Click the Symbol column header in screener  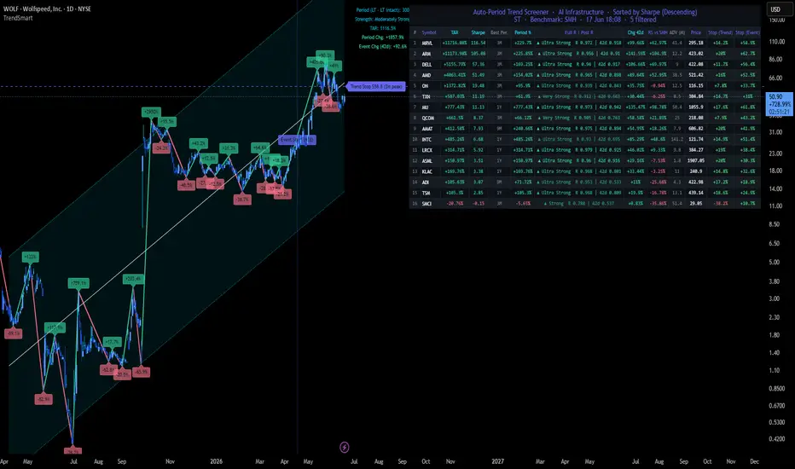point(429,32)
